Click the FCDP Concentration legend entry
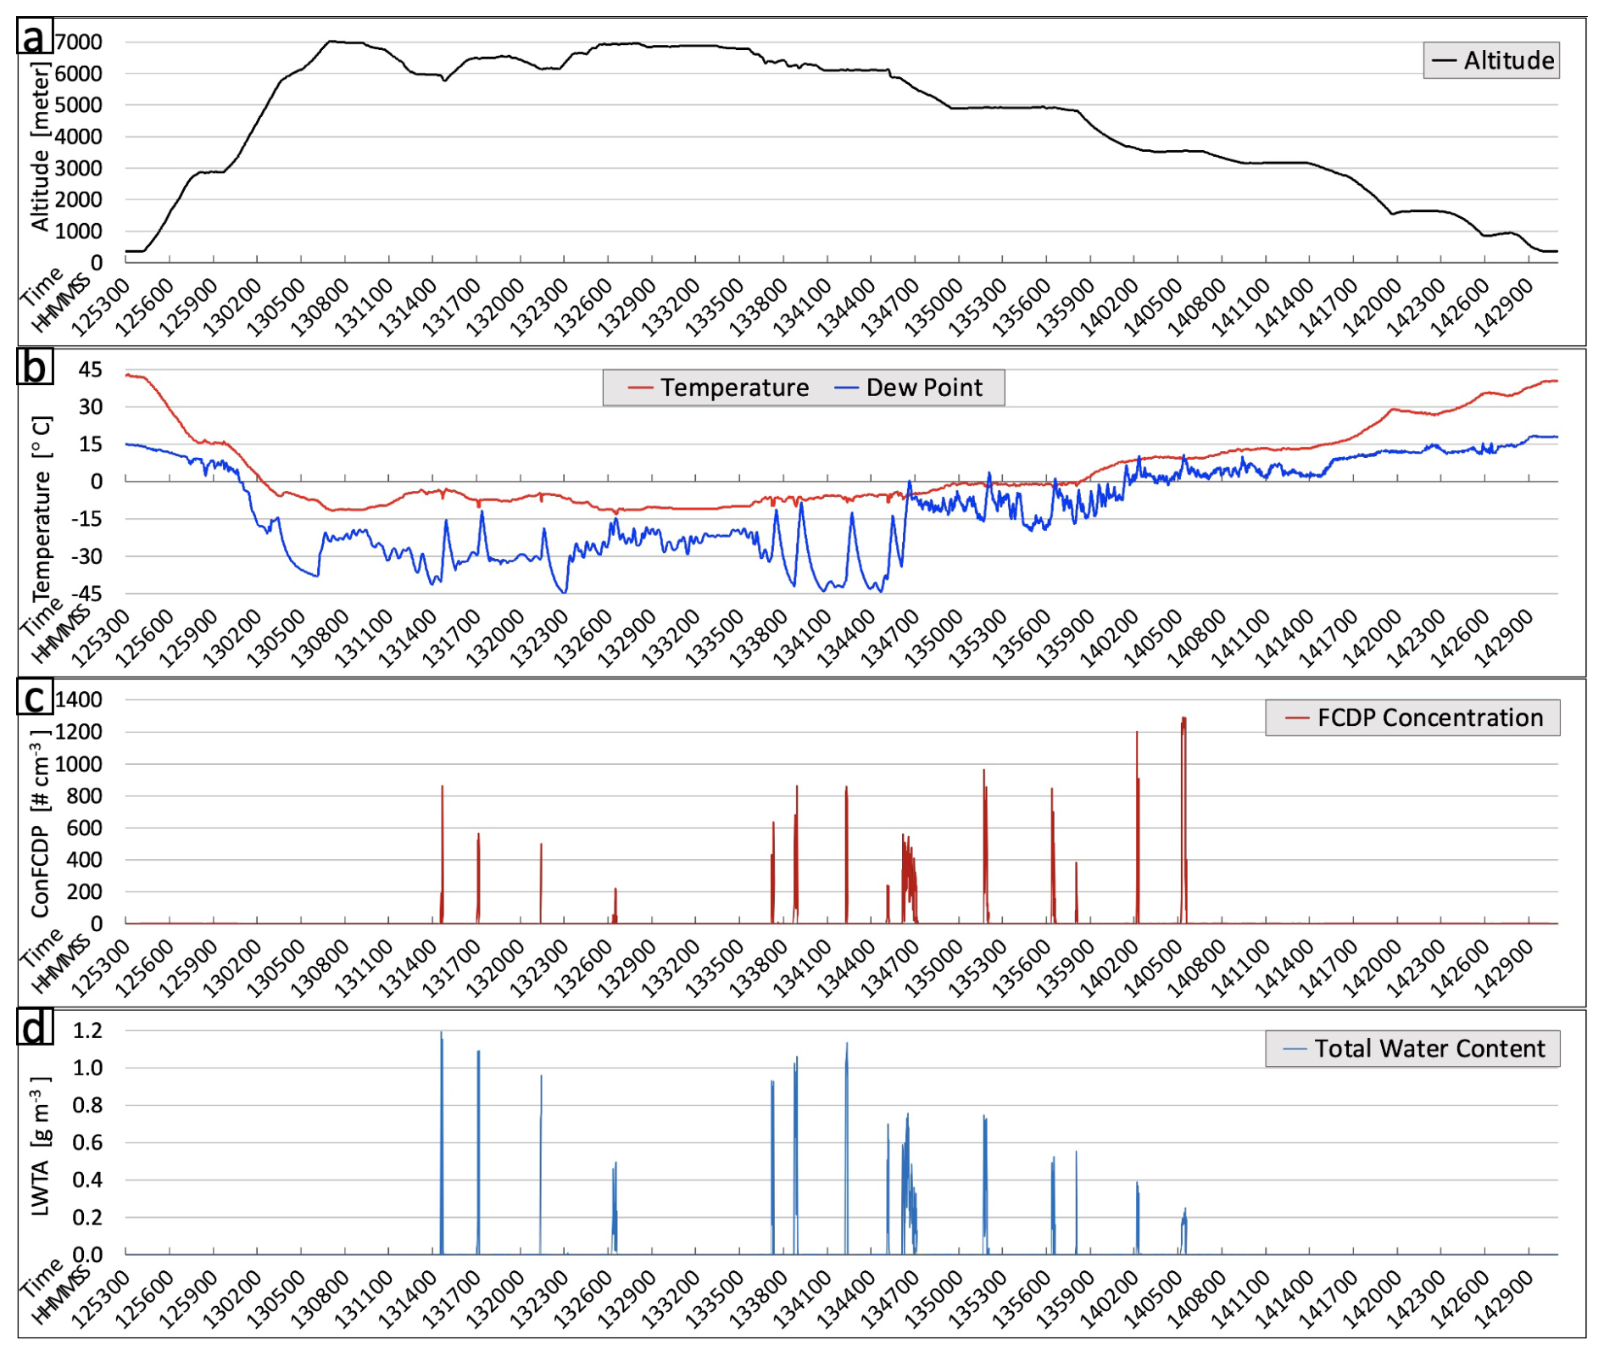Image resolution: width=1604 pixels, height=1356 pixels. coord(1412,717)
